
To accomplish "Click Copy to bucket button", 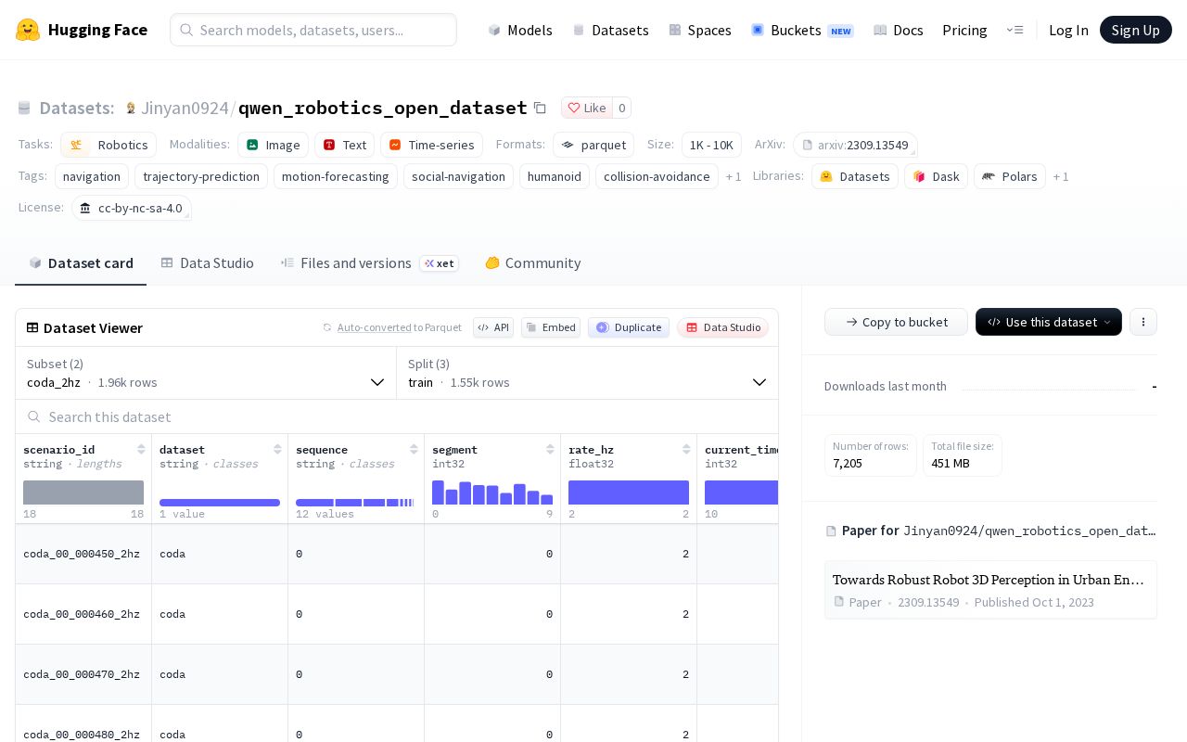I will (x=896, y=322).
